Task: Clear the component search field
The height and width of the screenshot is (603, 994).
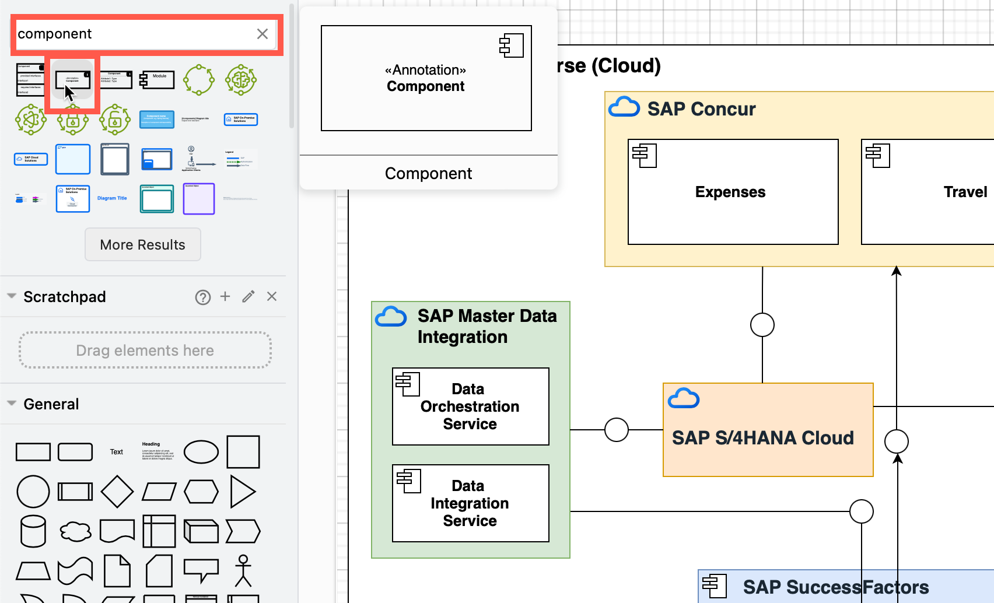Action: (262, 34)
